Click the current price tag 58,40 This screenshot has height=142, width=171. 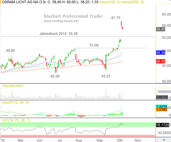160,29
